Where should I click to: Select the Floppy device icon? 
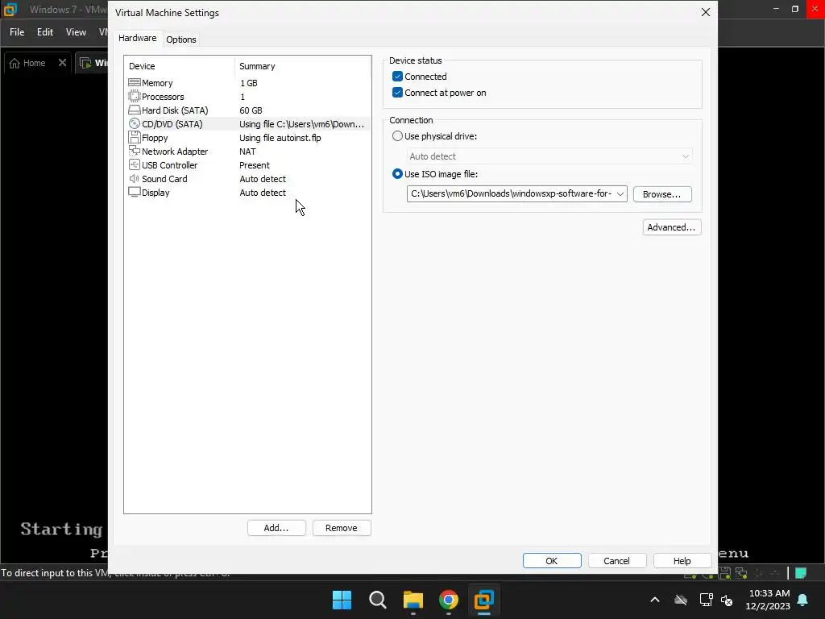click(x=135, y=137)
